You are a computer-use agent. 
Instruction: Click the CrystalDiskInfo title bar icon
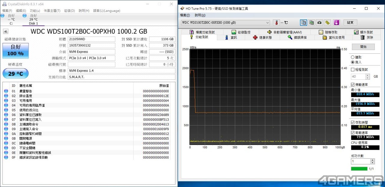pos(4,4)
